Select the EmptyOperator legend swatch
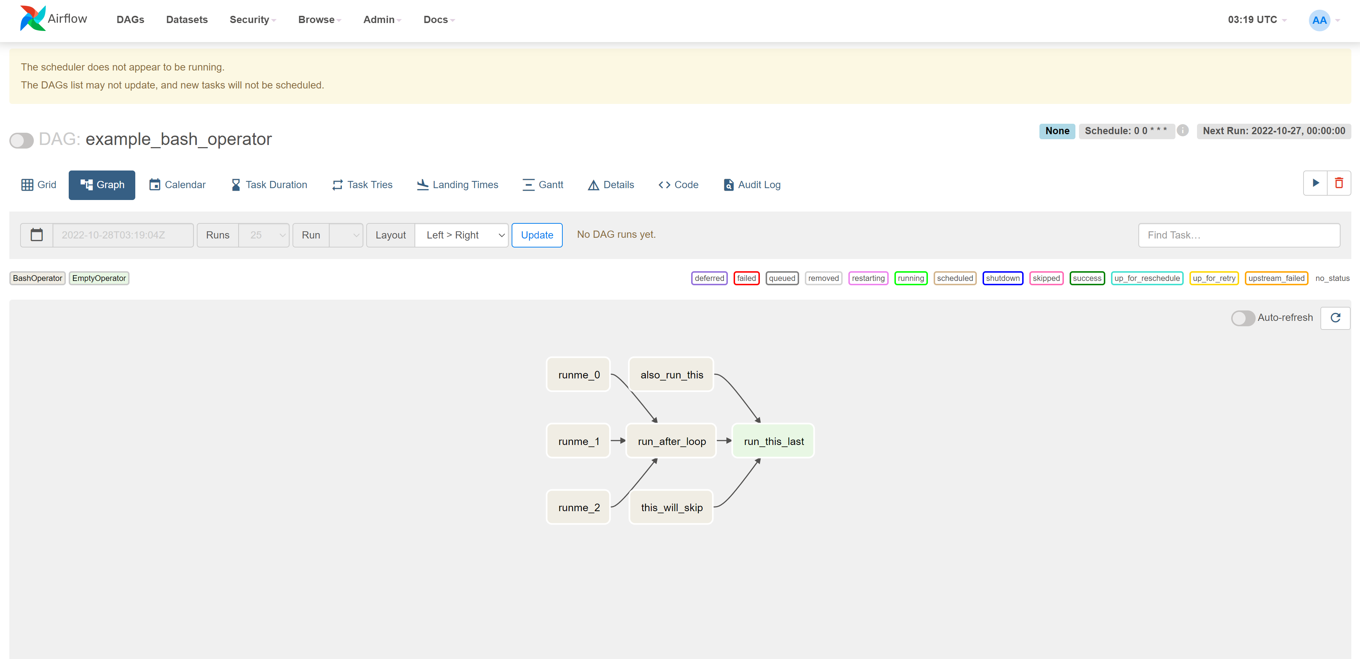1360x659 pixels. tap(99, 278)
